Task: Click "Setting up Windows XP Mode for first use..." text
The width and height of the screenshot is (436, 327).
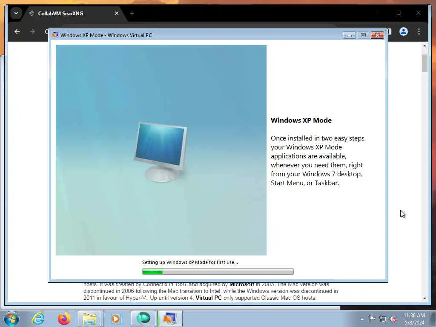Action: pos(190,262)
